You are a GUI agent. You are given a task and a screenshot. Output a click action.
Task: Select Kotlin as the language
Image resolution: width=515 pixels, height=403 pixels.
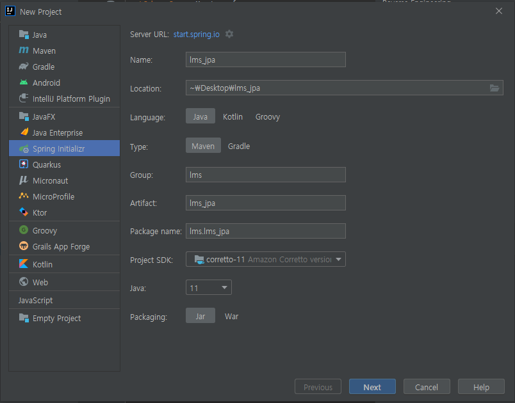(233, 116)
